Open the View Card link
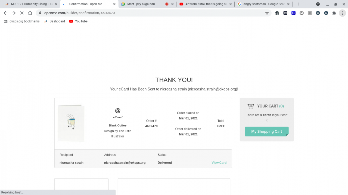The image size is (348, 195). (219, 163)
